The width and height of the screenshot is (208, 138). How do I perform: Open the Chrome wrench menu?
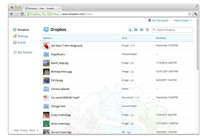(x=196, y=14)
